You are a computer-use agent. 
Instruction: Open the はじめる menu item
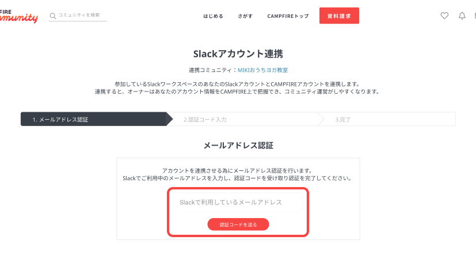pyautogui.click(x=213, y=16)
